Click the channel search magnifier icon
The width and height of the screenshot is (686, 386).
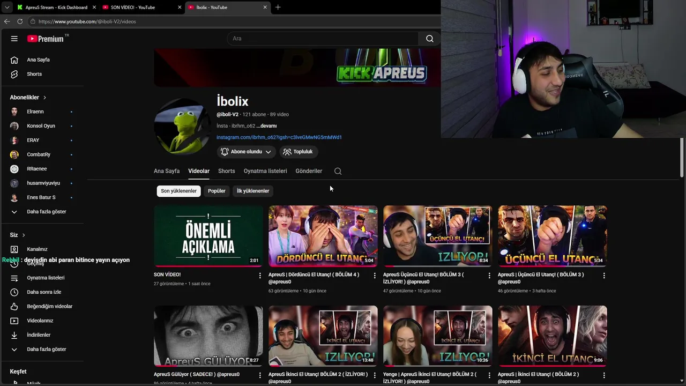pos(338,171)
